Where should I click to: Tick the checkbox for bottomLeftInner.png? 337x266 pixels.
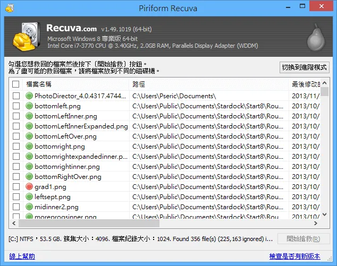[x=16, y=116]
